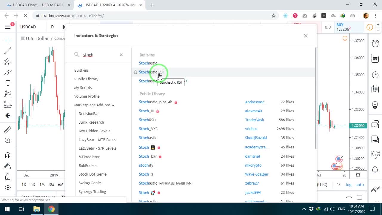Open the LazyBear - MTF Panes add-on
Screen dimensions: 382x215
coord(97,139)
